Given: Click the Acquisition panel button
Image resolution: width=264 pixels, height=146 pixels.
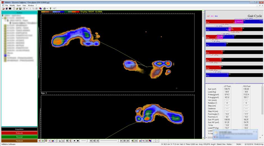Looking at the screenshot, I should coord(19,129).
